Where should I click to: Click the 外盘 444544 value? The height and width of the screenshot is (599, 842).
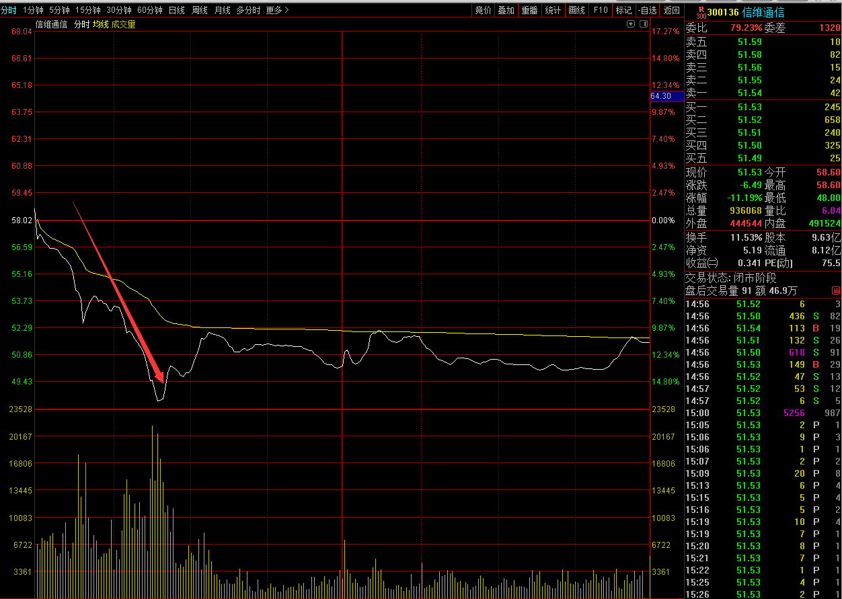click(746, 223)
